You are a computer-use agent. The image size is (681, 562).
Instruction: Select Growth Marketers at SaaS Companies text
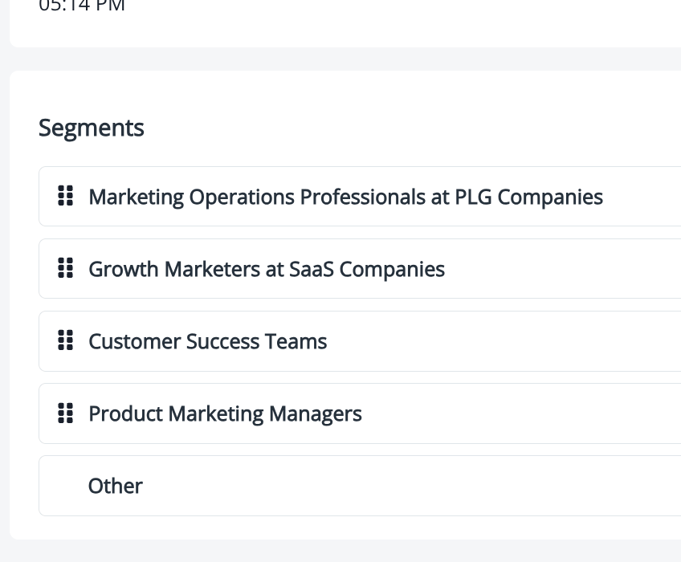[x=267, y=269]
